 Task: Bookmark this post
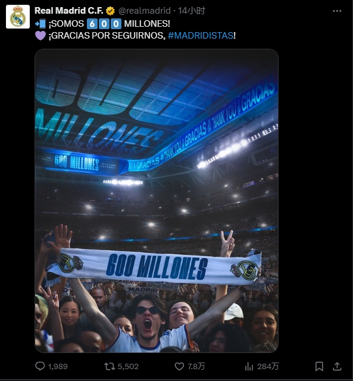(319, 366)
